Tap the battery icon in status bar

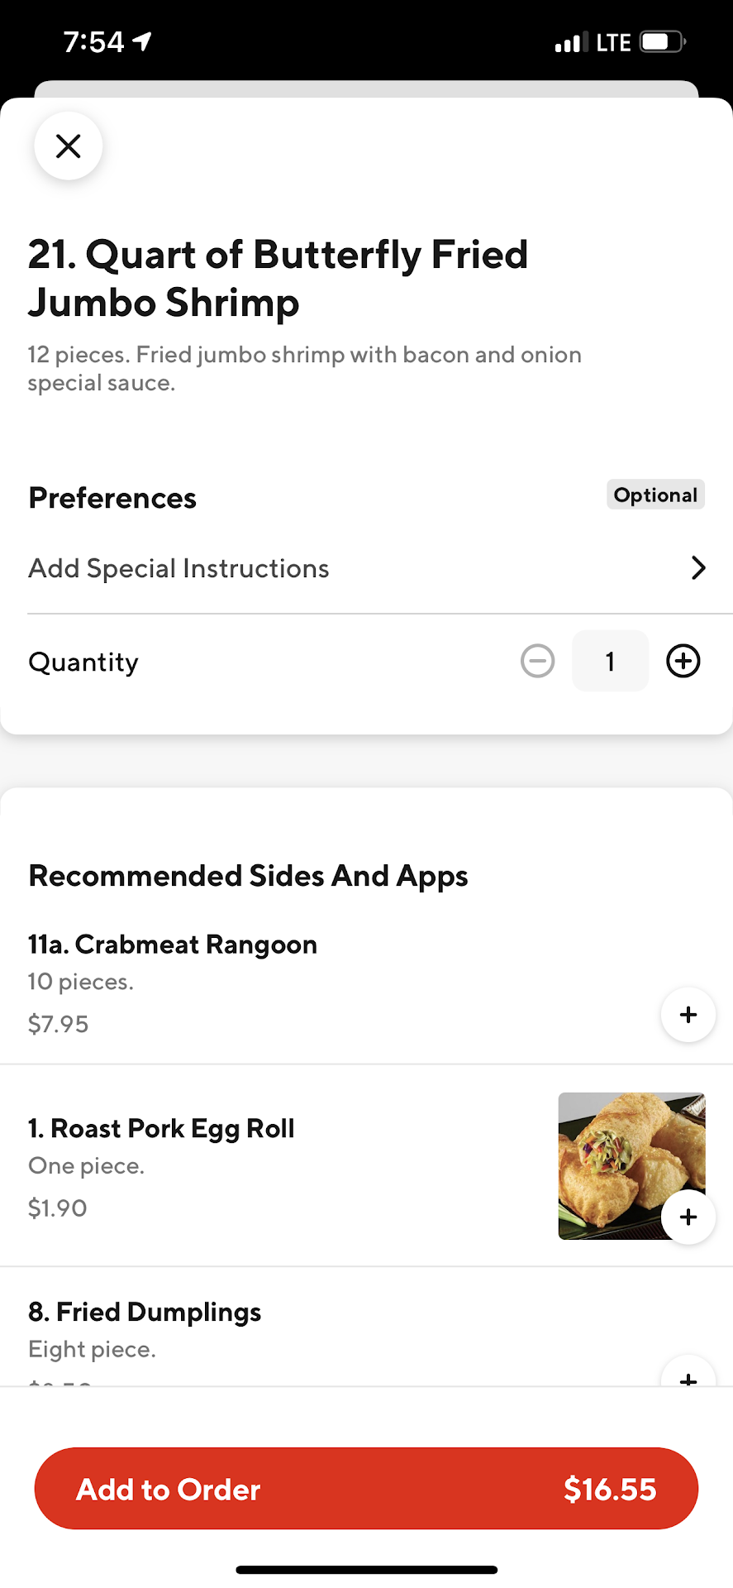pyautogui.click(x=663, y=41)
